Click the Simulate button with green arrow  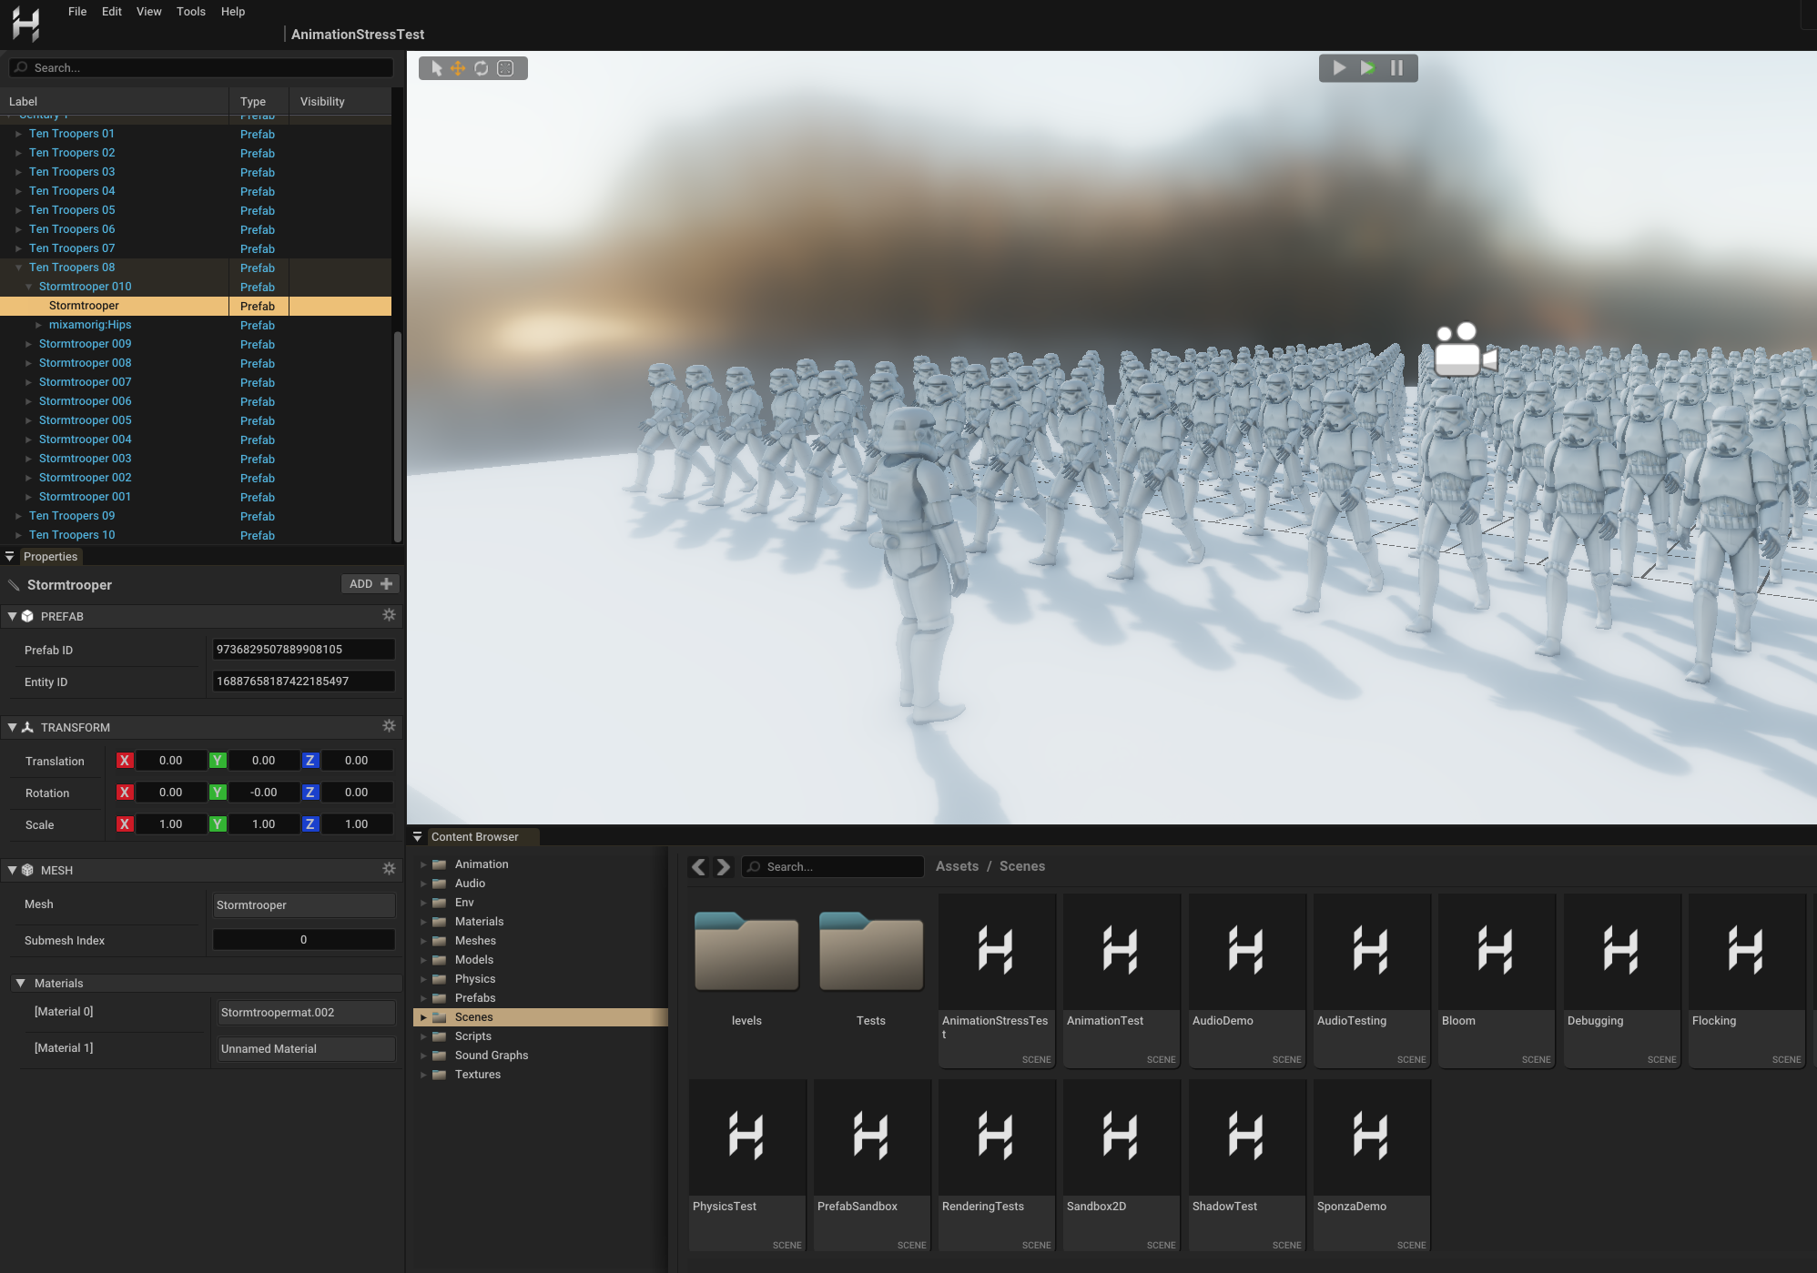1367,68
